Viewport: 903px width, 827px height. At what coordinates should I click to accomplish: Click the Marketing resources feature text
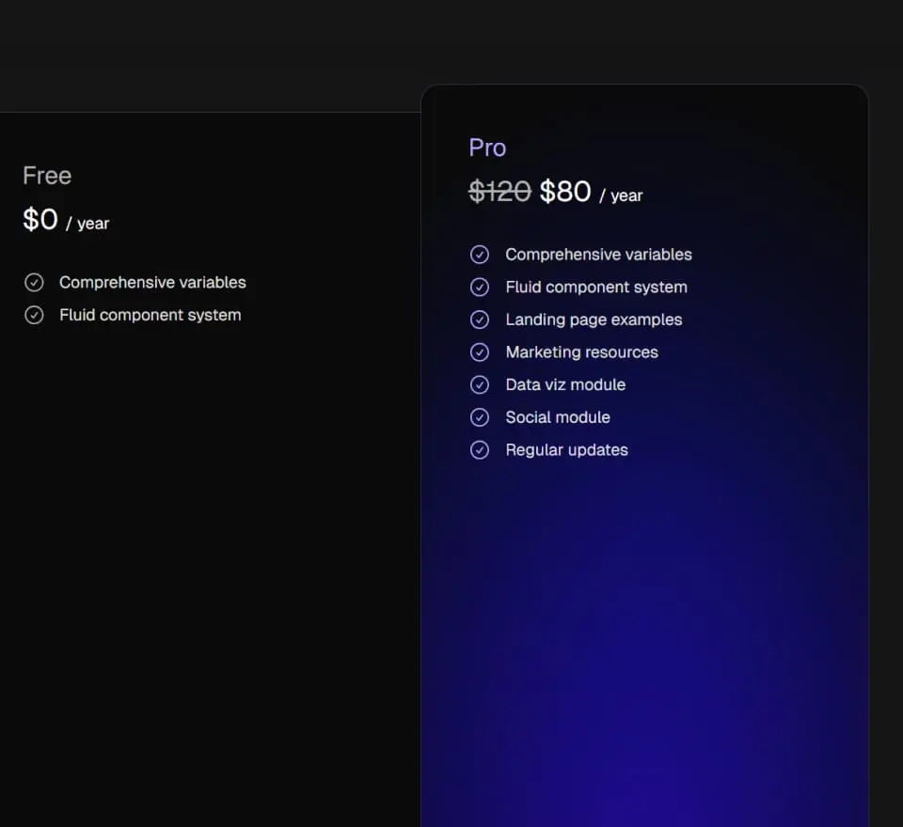(581, 352)
